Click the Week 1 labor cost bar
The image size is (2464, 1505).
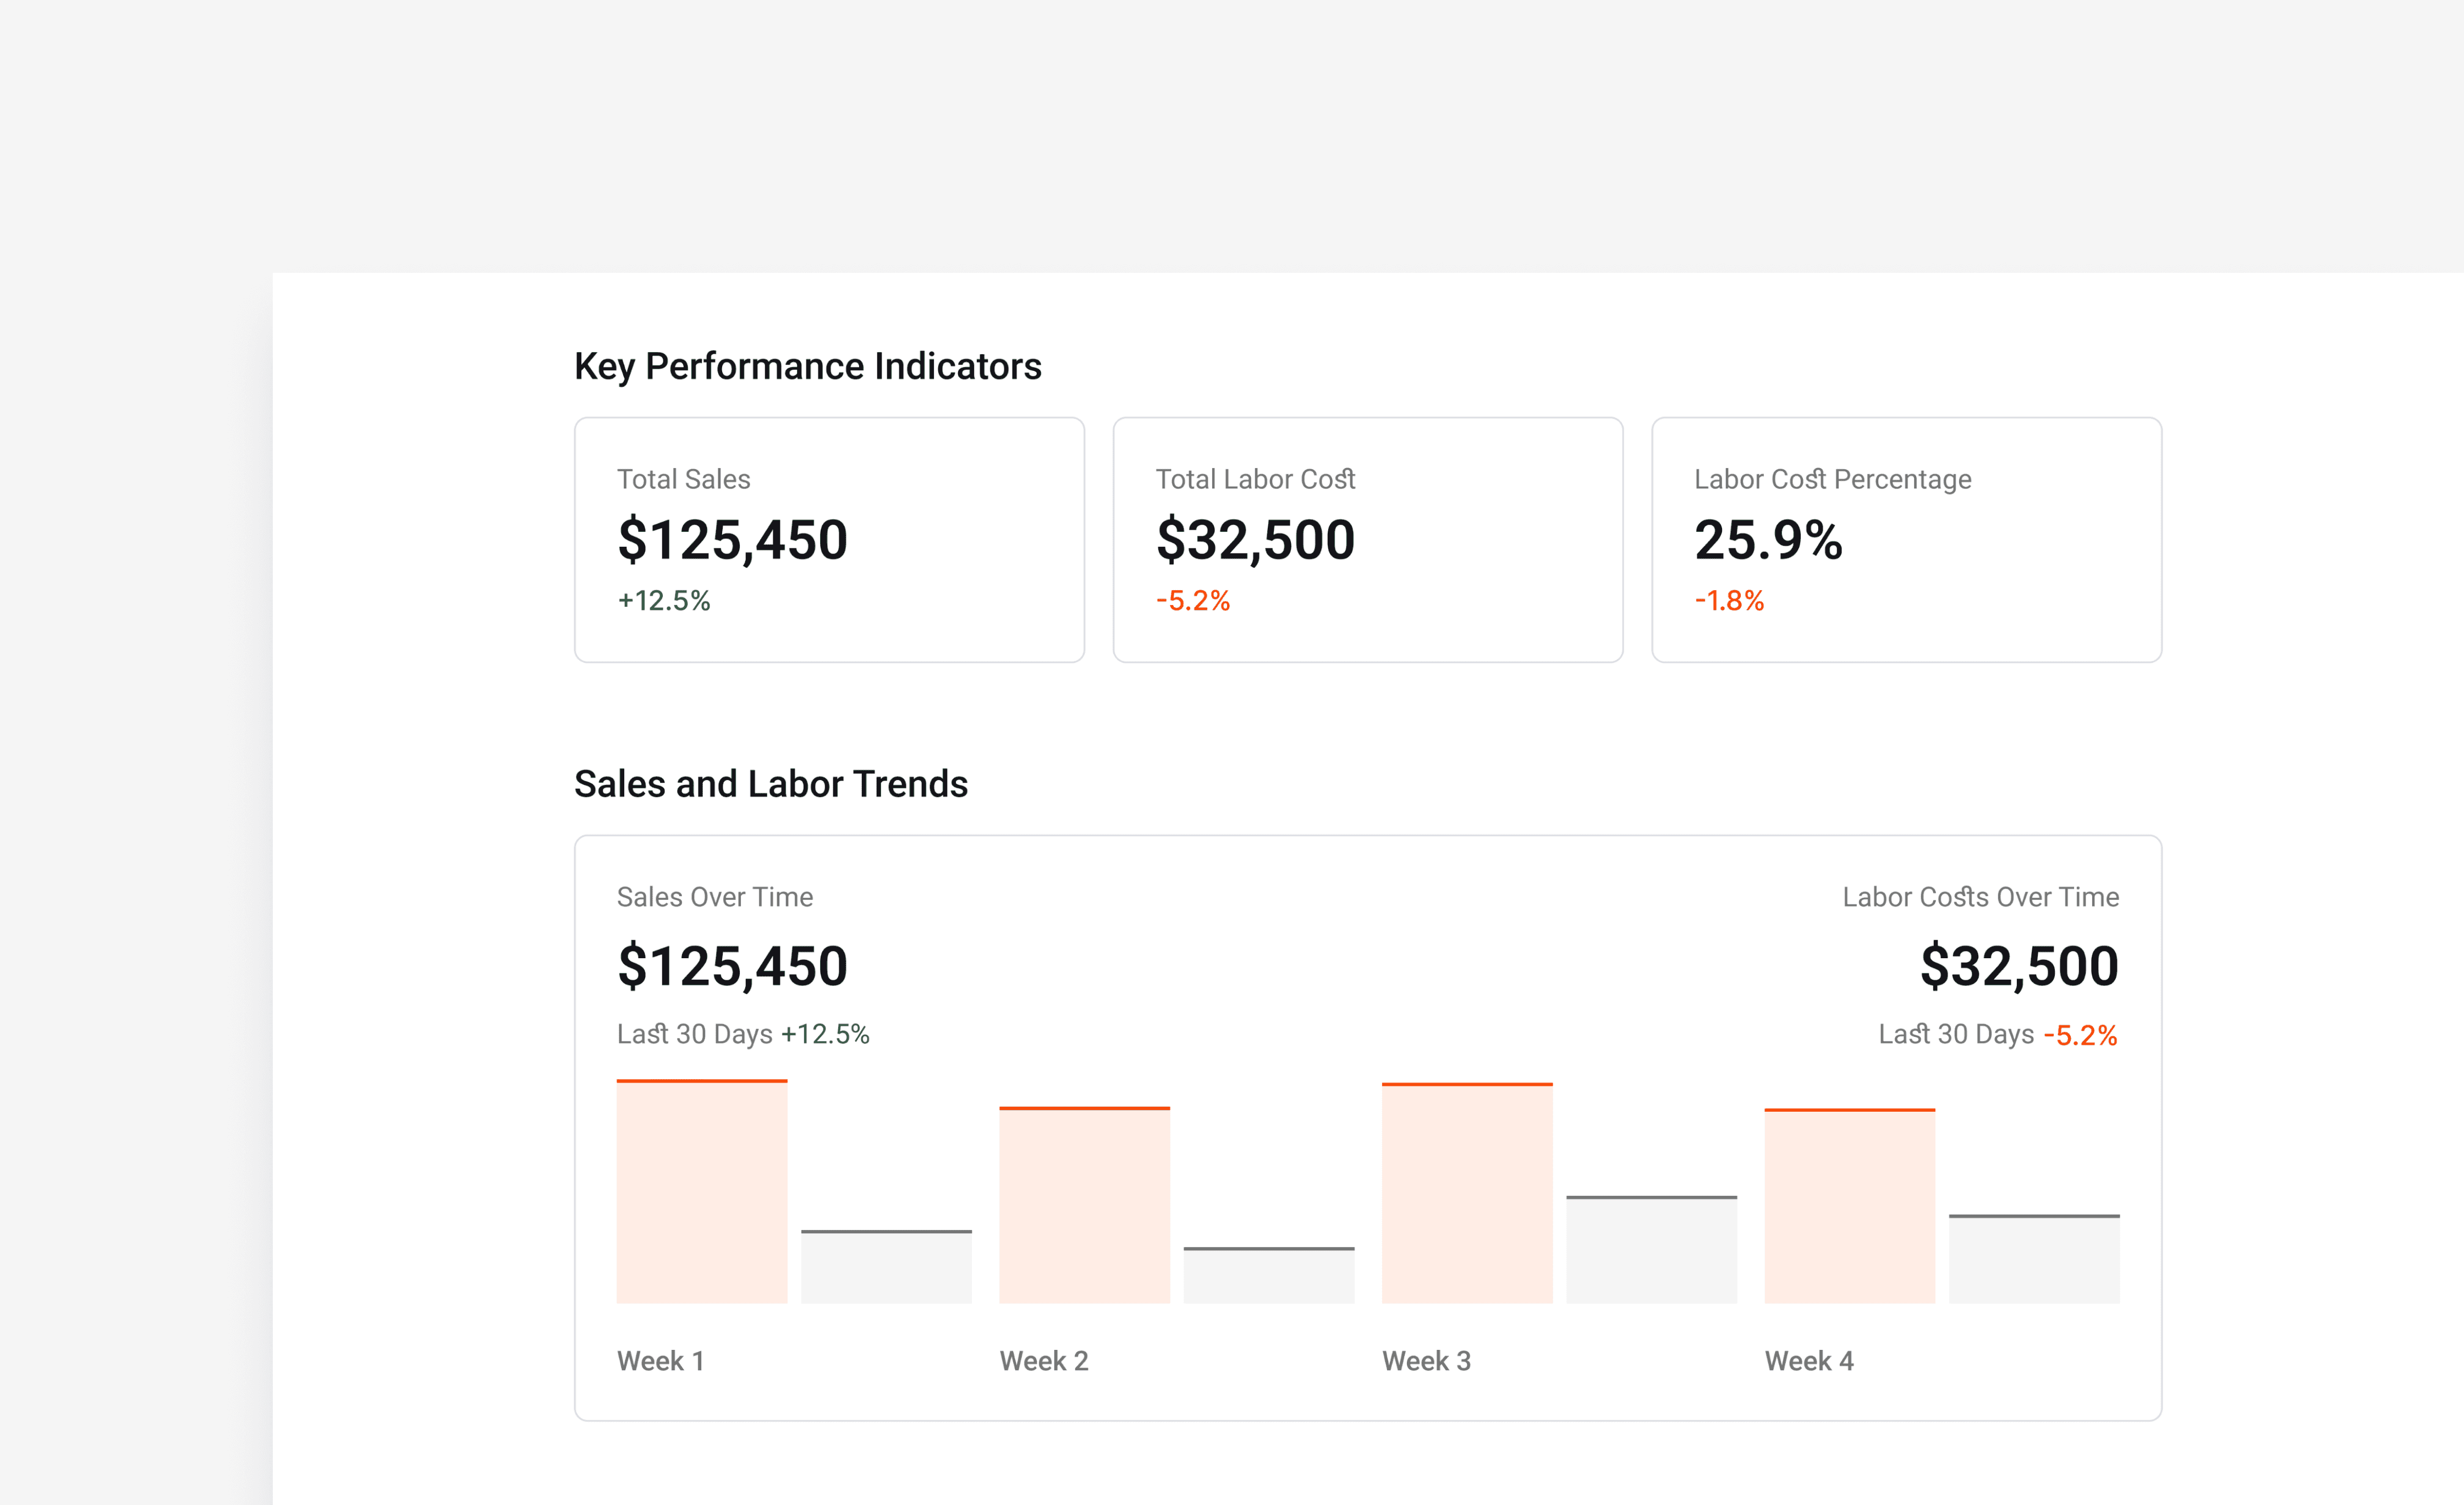886,1267
